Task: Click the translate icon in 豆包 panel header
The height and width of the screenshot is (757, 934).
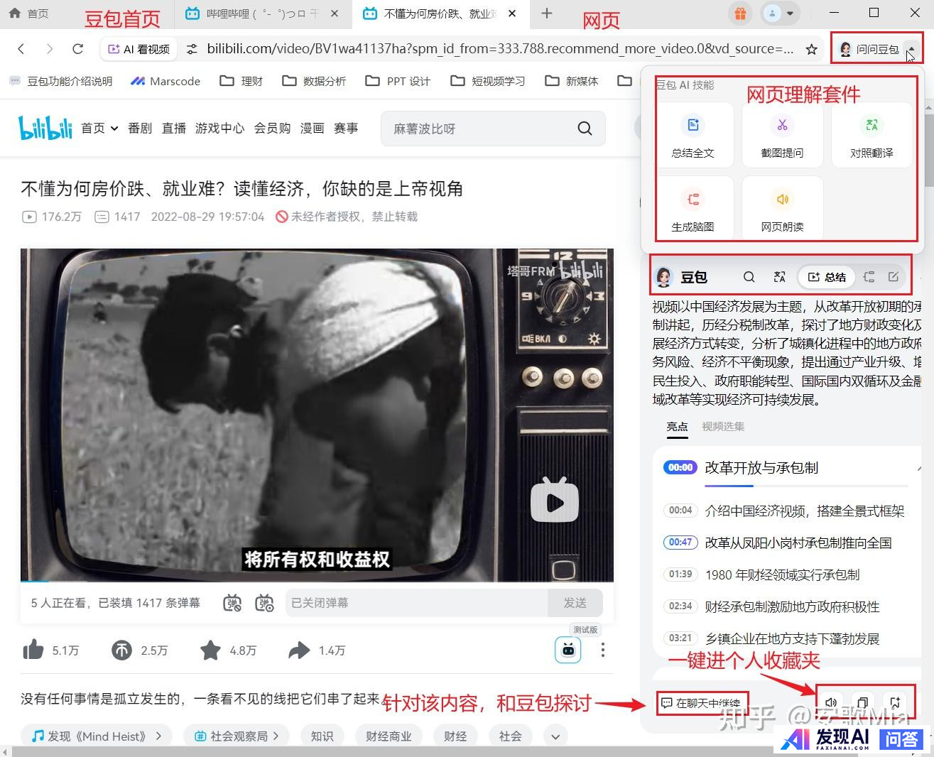Action: [x=780, y=277]
